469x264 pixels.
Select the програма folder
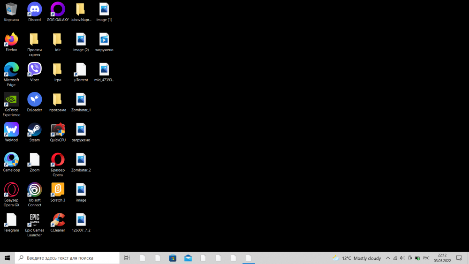point(58,102)
